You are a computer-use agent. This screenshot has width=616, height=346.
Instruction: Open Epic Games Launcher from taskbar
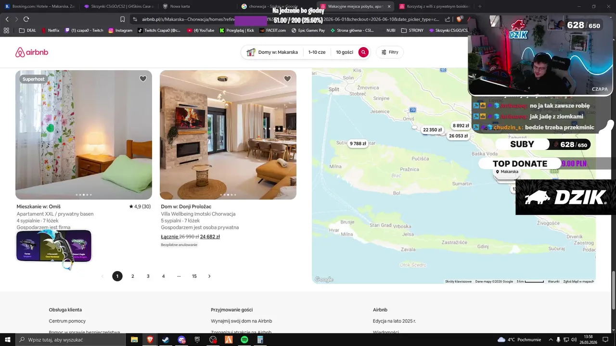pyautogui.click(x=197, y=339)
